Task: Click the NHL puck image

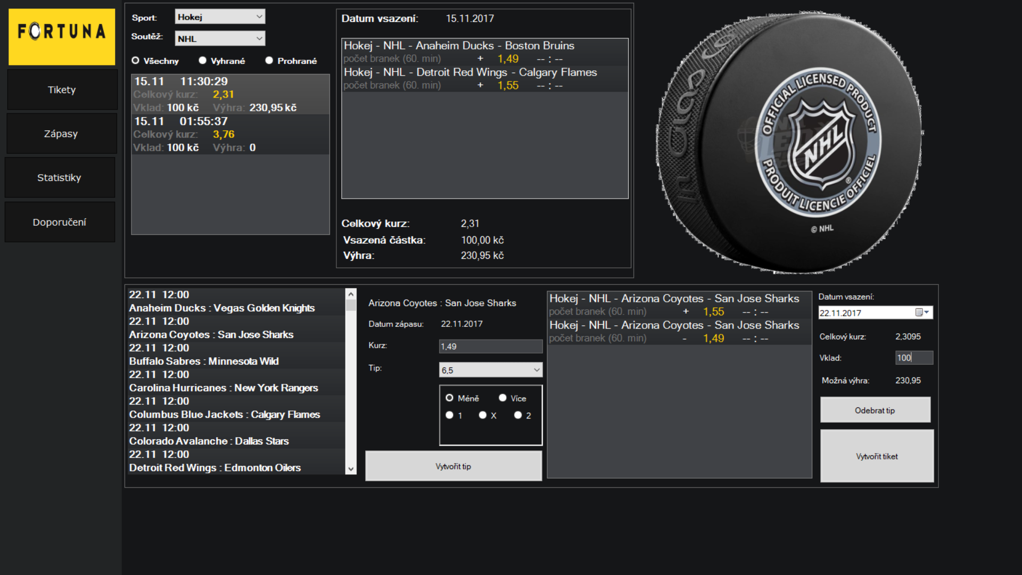Action: coord(790,143)
